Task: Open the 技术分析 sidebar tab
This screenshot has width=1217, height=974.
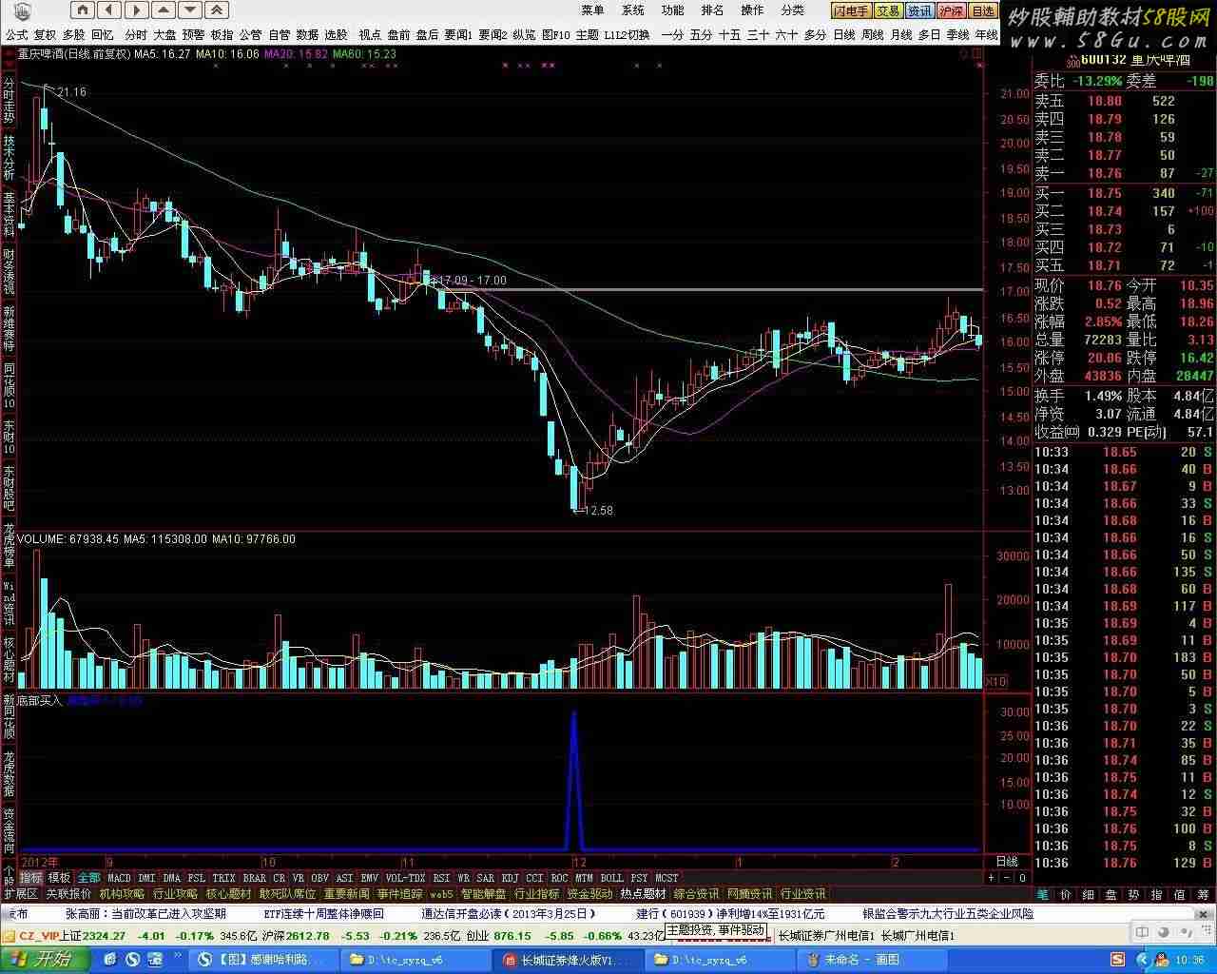Action: pos(9,158)
